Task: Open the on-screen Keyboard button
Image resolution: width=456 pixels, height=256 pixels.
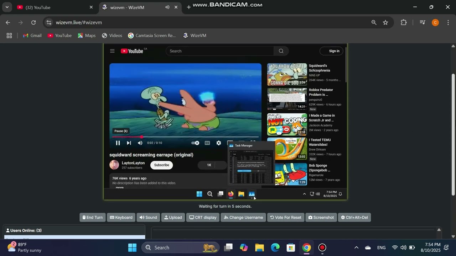Action: 121,218
